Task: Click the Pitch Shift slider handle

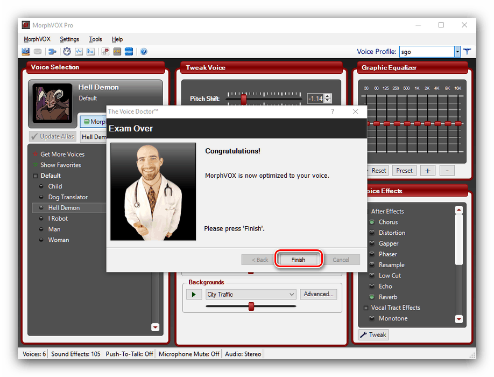Action: pyautogui.click(x=244, y=100)
